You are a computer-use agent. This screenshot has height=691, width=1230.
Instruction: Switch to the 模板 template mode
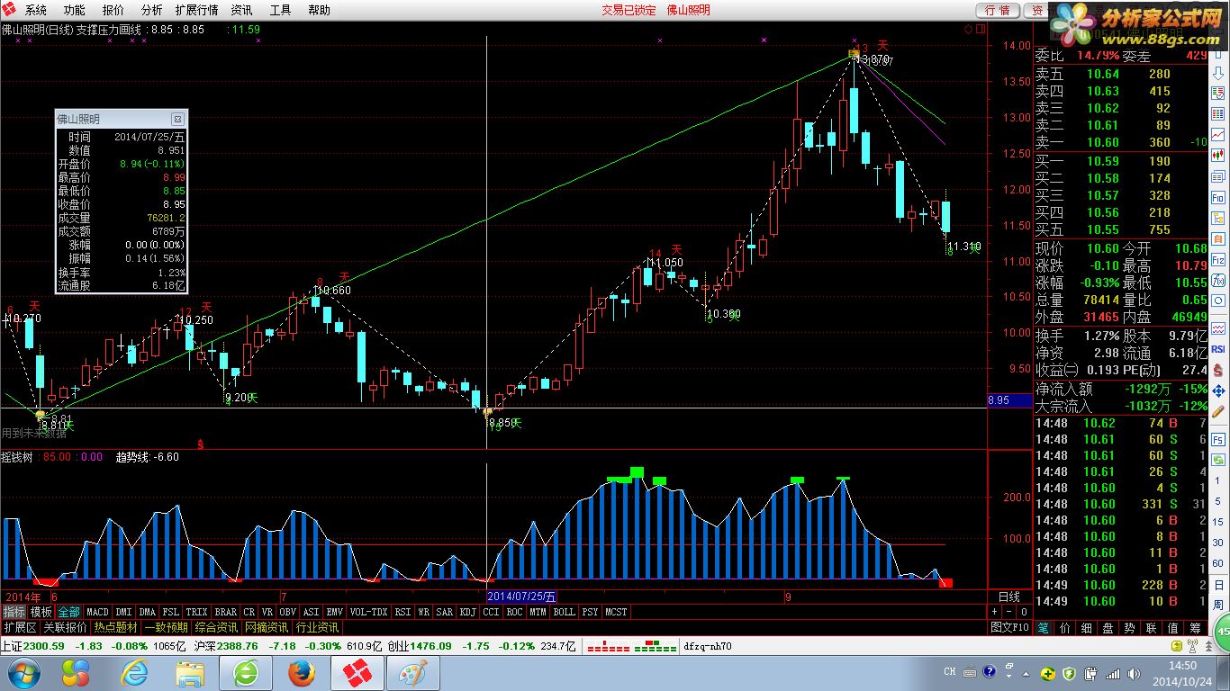41,612
